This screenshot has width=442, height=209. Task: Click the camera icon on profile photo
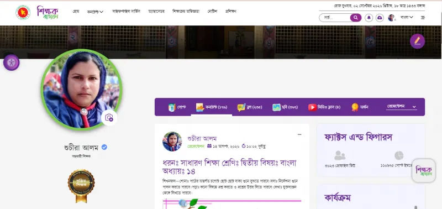[x=109, y=118]
